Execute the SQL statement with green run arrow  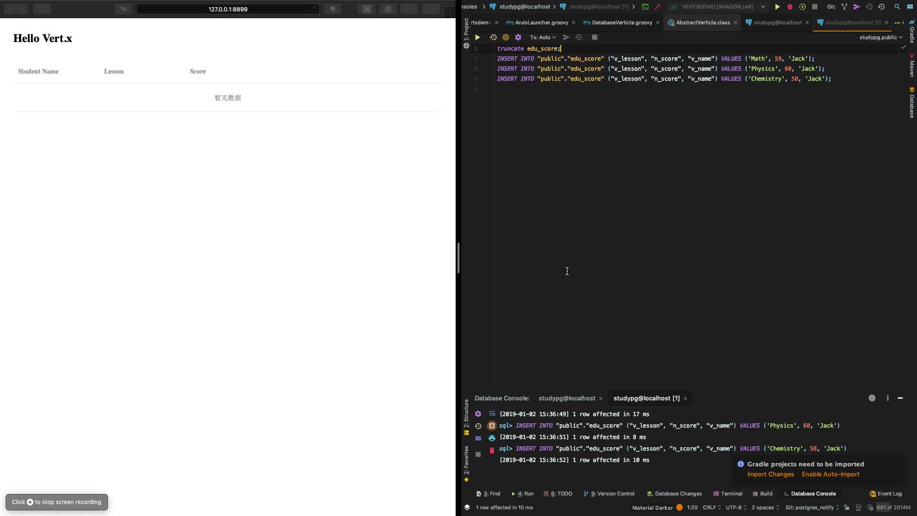click(477, 37)
